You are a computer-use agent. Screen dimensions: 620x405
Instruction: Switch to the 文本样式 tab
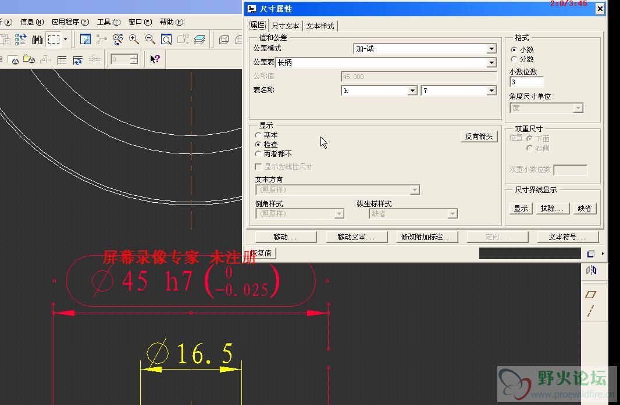click(x=320, y=26)
